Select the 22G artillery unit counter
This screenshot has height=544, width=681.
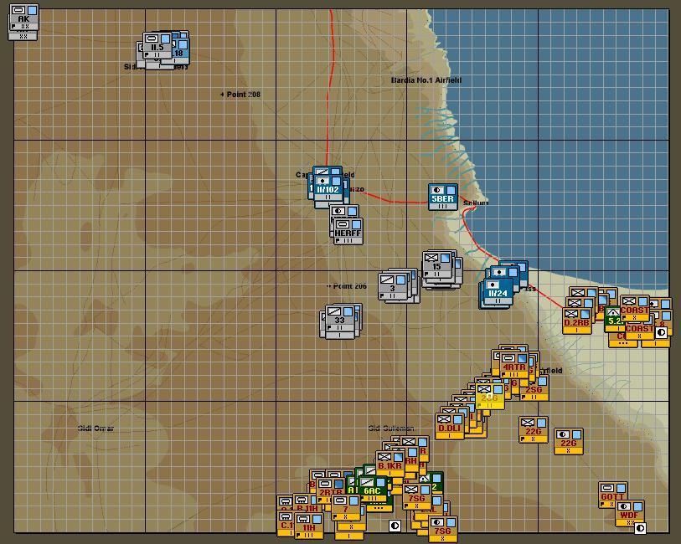569,441
